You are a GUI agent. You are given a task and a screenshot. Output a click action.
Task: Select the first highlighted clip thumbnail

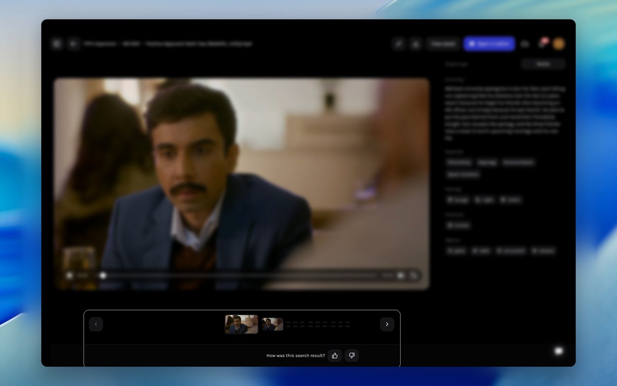(241, 324)
